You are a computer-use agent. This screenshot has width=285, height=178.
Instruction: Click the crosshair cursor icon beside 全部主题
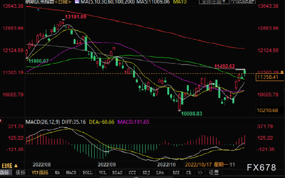[x=233, y=2]
